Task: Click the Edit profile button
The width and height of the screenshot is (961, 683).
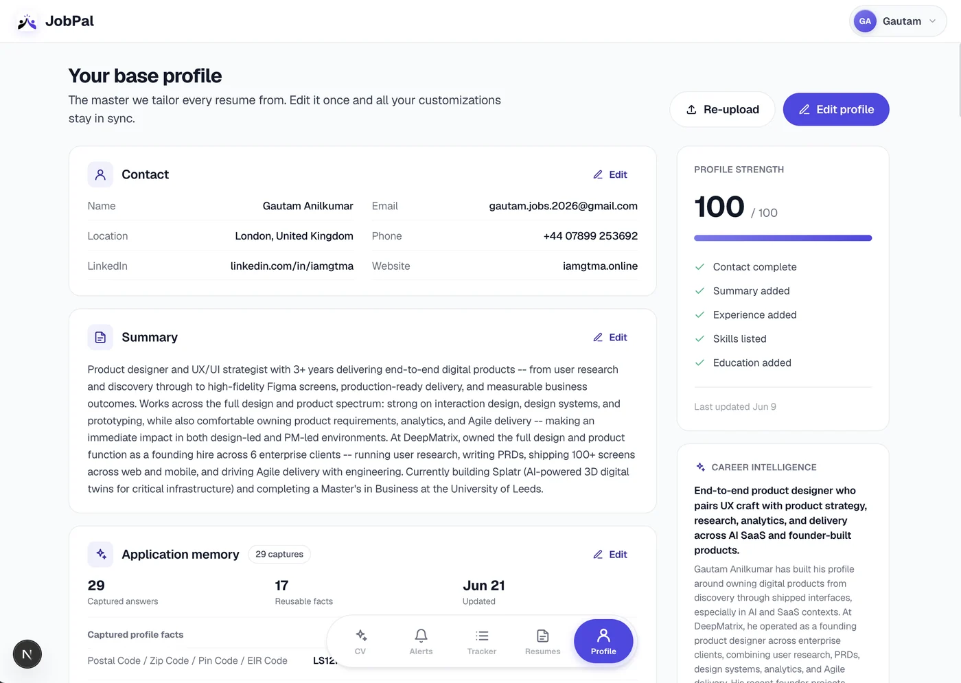Action: 836,109
